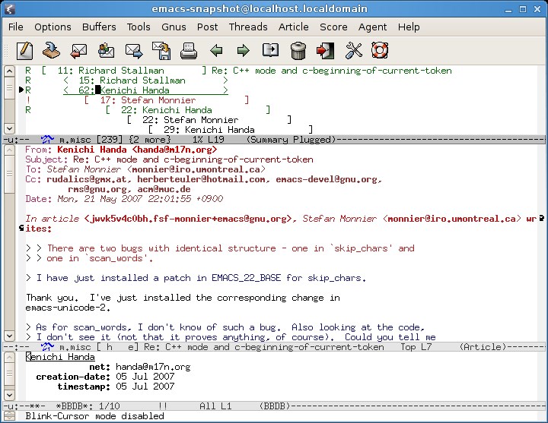
Task: Click Kenichi Handa name in BBDB record
Action: pyautogui.click(x=60, y=357)
